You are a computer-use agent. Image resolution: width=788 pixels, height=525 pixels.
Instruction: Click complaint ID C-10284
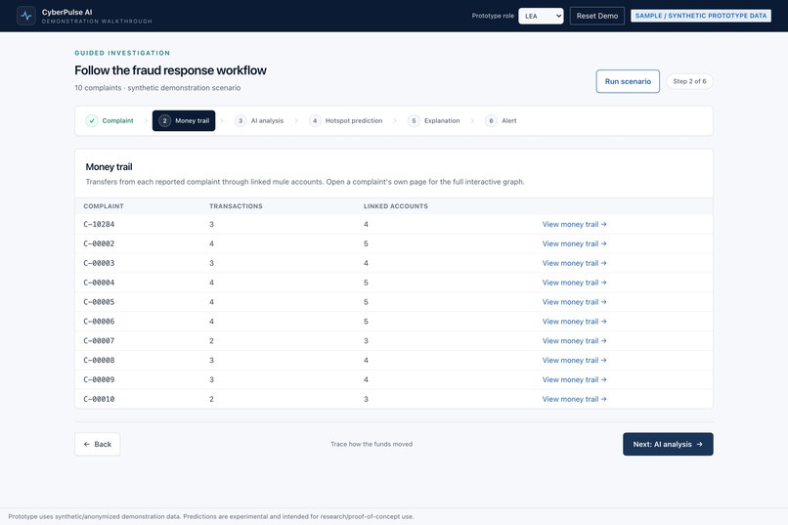pos(99,224)
